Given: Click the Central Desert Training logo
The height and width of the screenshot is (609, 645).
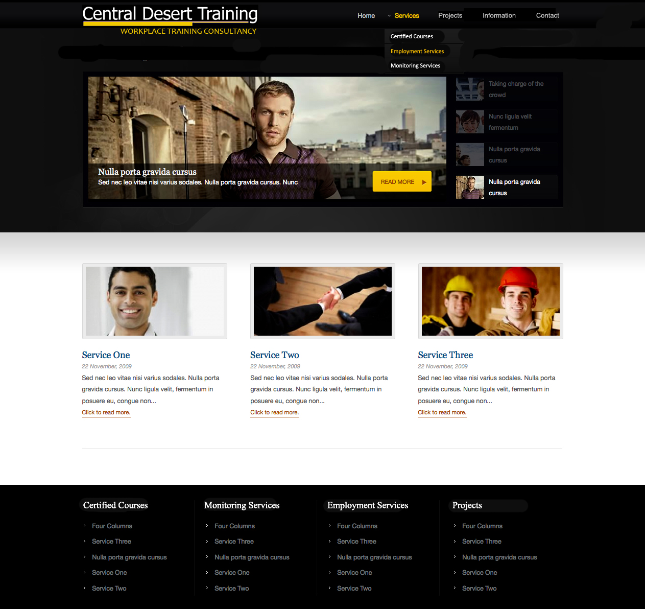Looking at the screenshot, I should tap(170, 15).
